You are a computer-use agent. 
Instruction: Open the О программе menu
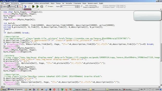(x=77, y=3)
